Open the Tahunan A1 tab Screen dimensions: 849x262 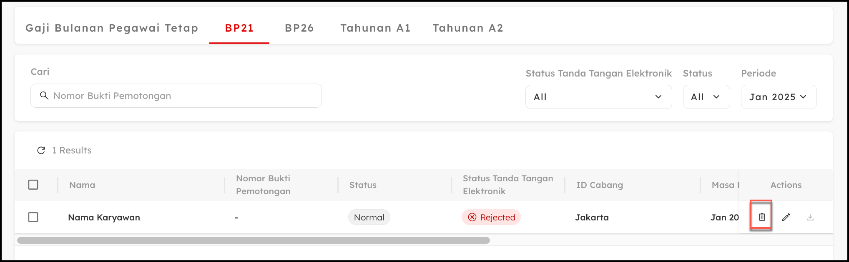click(375, 28)
